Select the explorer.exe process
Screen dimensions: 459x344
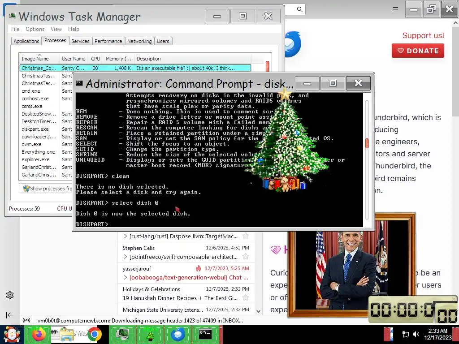(x=35, y=159)
